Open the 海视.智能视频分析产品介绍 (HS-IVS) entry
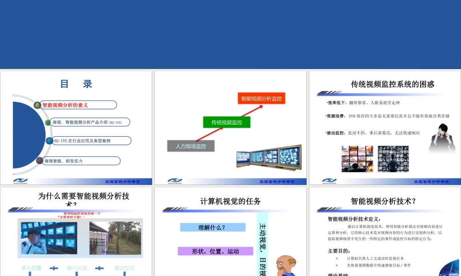The image size is (461, 276). tap(90, 122)
